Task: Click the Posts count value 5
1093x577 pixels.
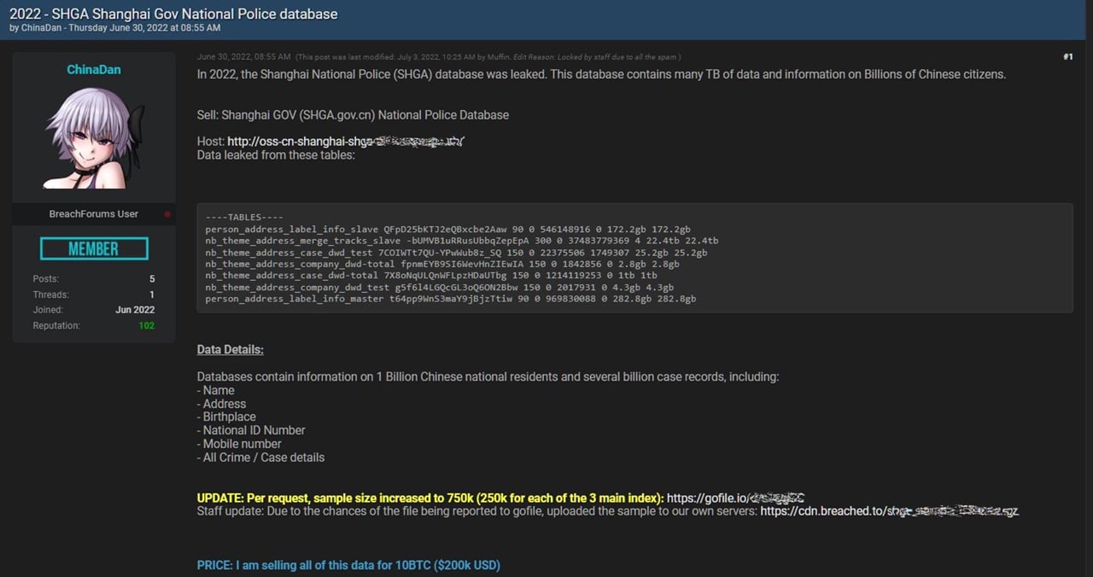Action: [152, 279]
